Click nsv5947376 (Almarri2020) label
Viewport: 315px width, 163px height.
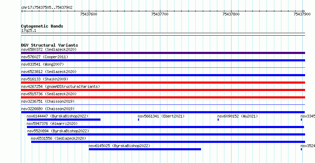coord(52,123)
